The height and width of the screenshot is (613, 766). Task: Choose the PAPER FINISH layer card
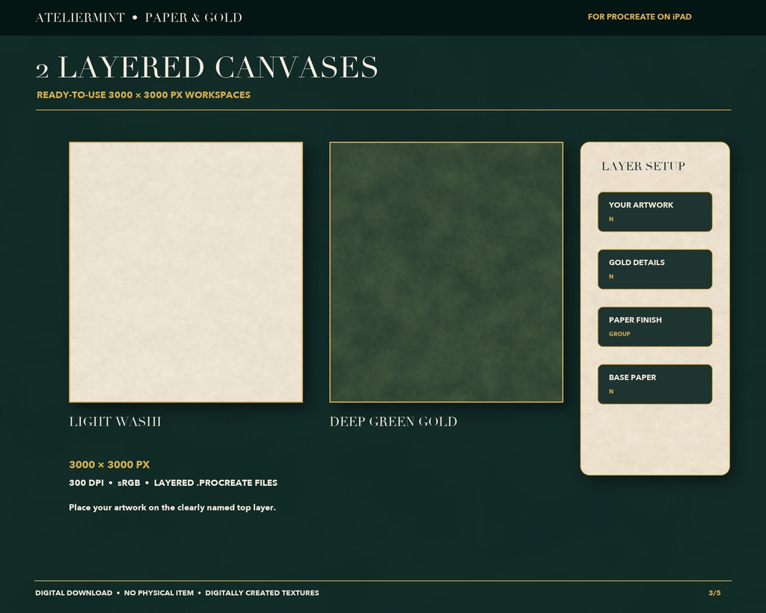coord(655,326)
